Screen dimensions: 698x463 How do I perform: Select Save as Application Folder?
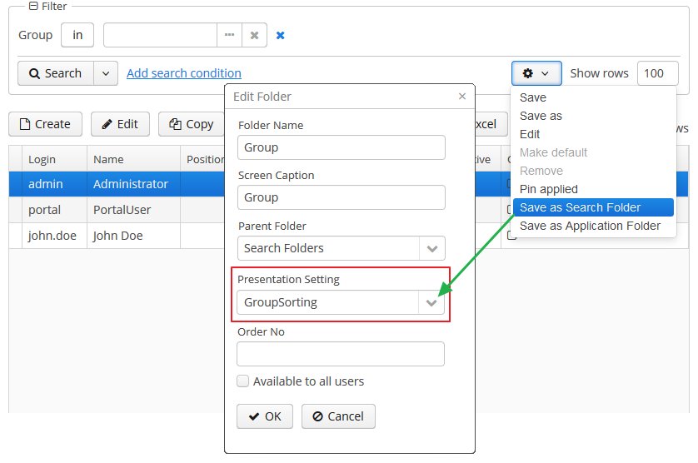[590, 226]
